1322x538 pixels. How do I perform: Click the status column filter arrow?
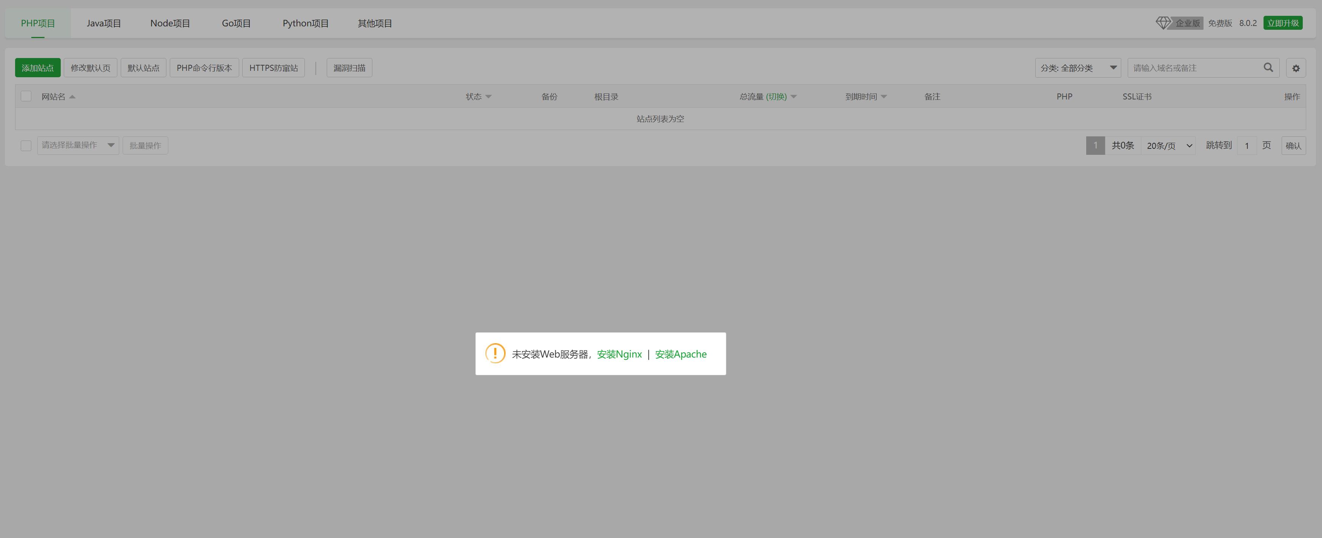(x=488, y=97)
